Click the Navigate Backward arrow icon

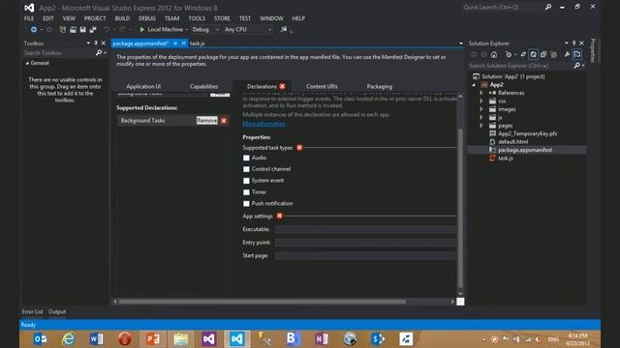click(34, 30)
